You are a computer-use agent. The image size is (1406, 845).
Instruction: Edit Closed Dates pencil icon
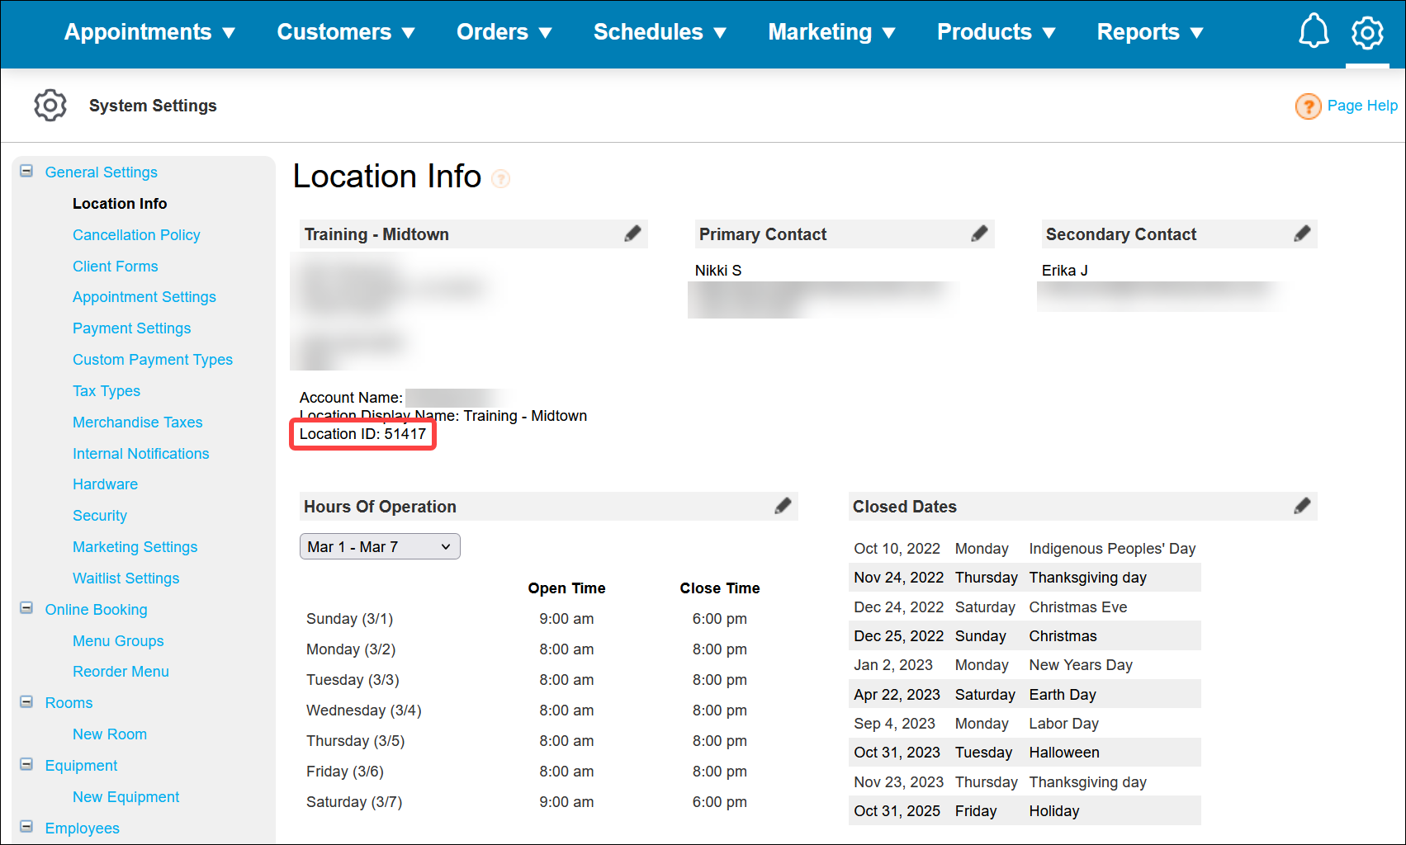click(1302, 506)
